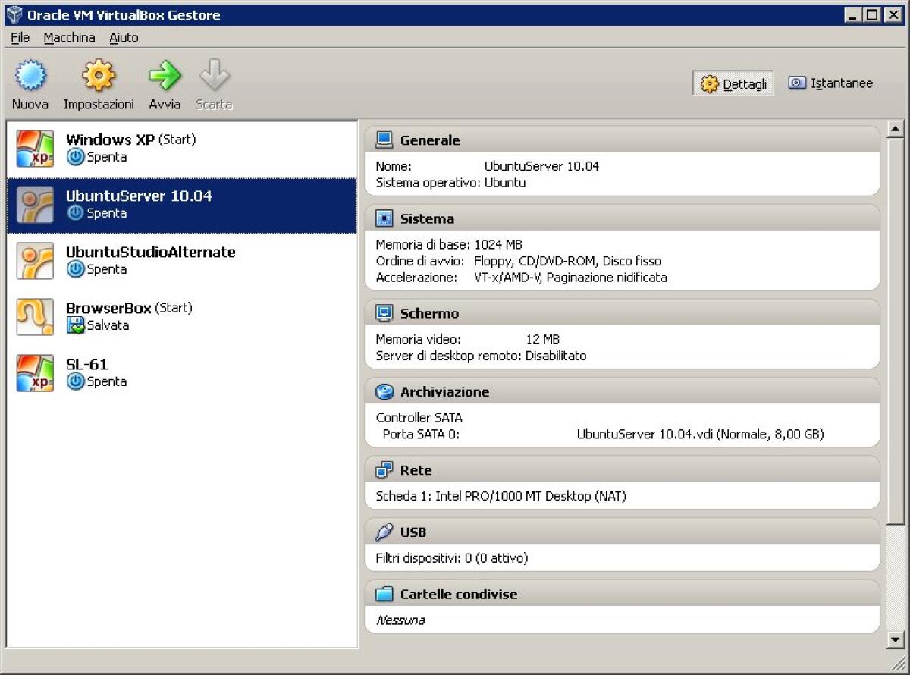Click the Archiviazione section icon
The height and width of the screenshot is (675, 910).
[384, 391]
